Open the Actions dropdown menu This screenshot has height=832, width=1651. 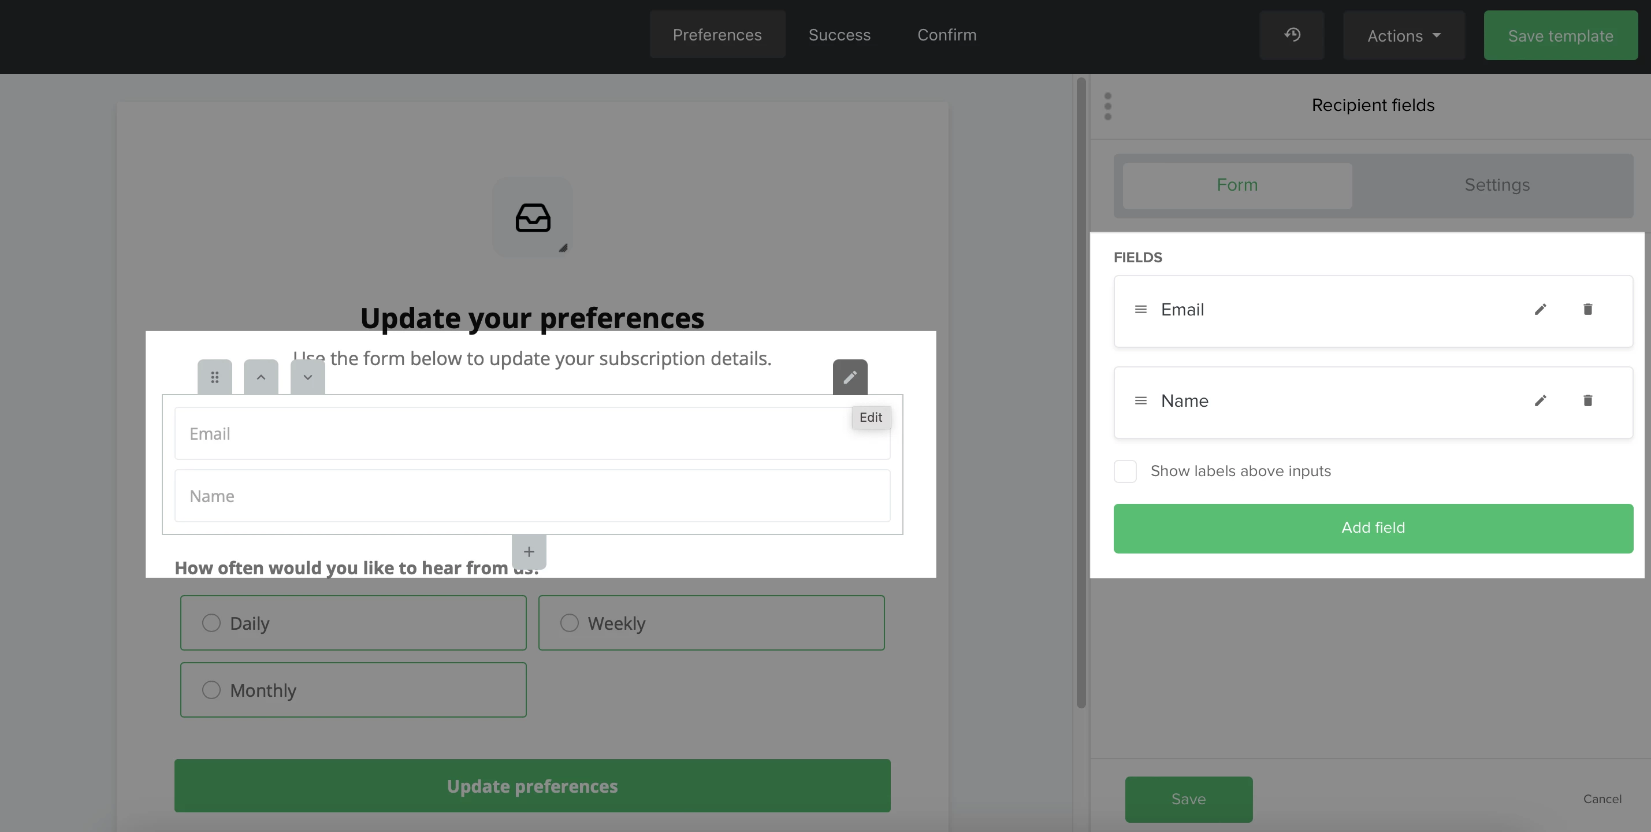click(x=1404, y=36)
